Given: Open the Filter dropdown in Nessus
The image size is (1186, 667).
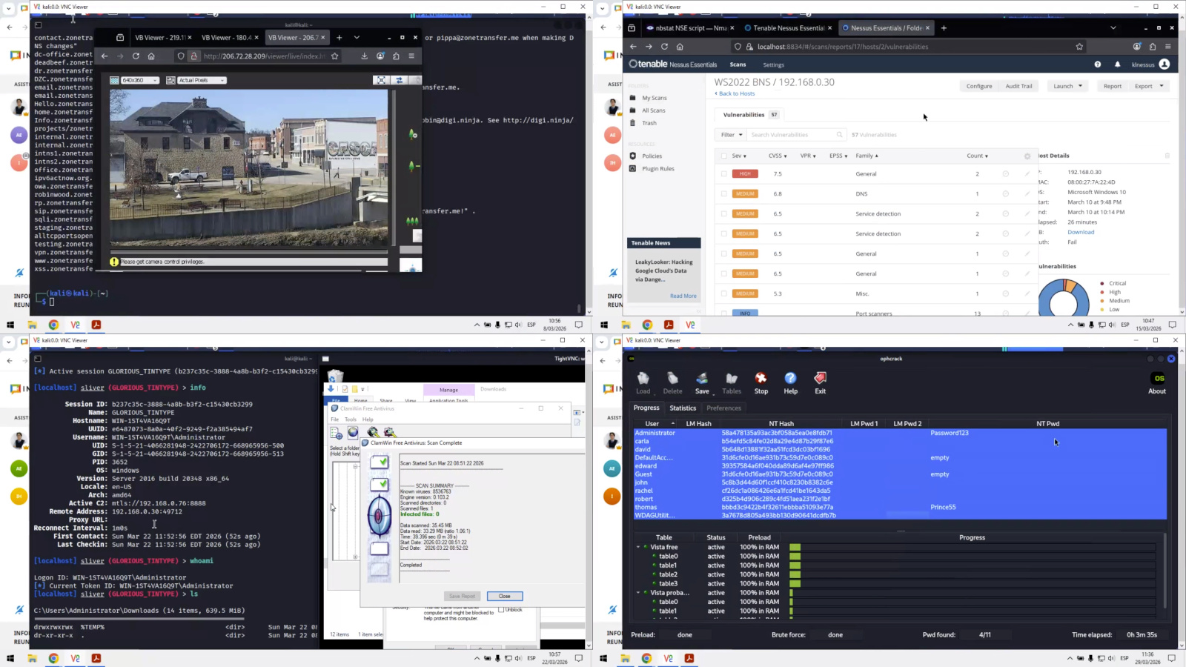Looking at the screenshot, I should (731, 135).
